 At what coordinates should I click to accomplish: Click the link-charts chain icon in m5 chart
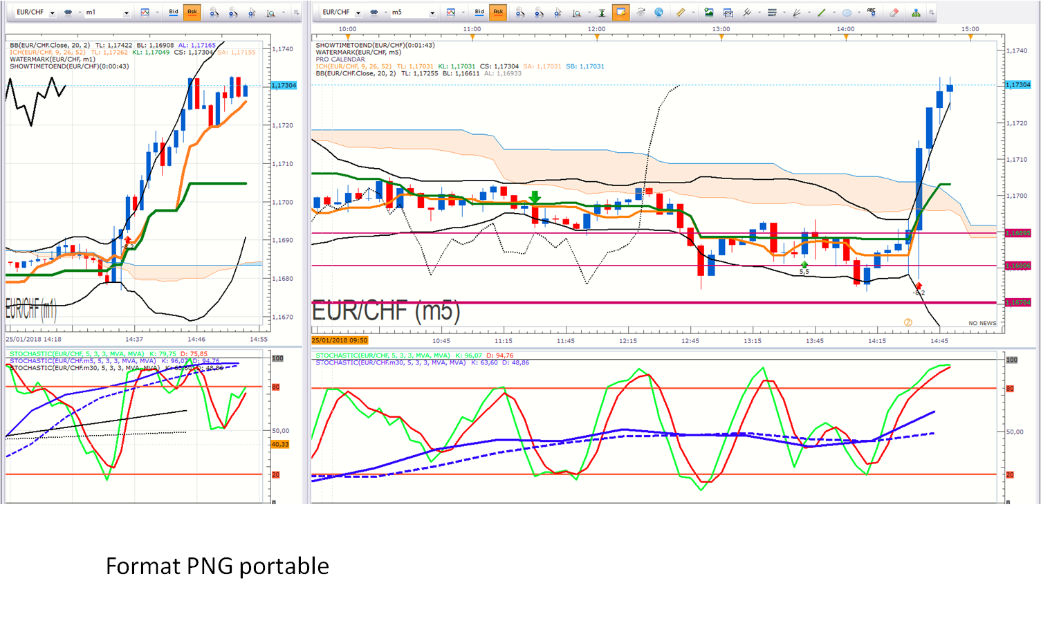374,12
